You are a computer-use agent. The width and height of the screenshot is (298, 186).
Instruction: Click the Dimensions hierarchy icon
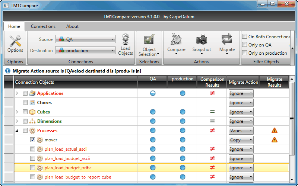pos(32,121)
